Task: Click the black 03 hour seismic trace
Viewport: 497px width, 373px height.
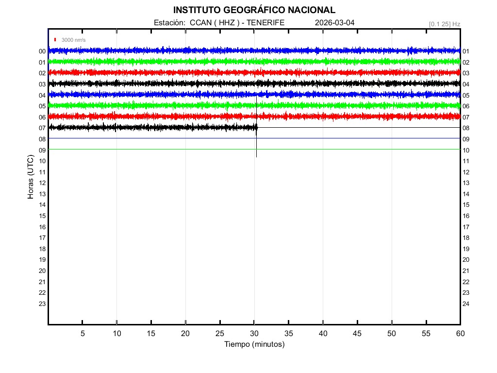Action: [x=194, y=84]
